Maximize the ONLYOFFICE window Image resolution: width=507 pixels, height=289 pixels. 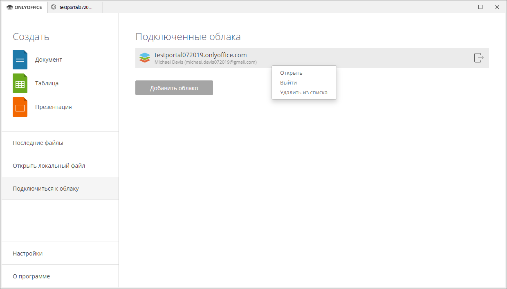[480, 7]
